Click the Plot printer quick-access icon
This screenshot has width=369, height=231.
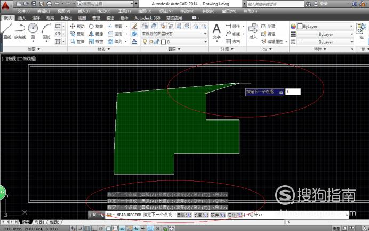(x=49, y=4)
